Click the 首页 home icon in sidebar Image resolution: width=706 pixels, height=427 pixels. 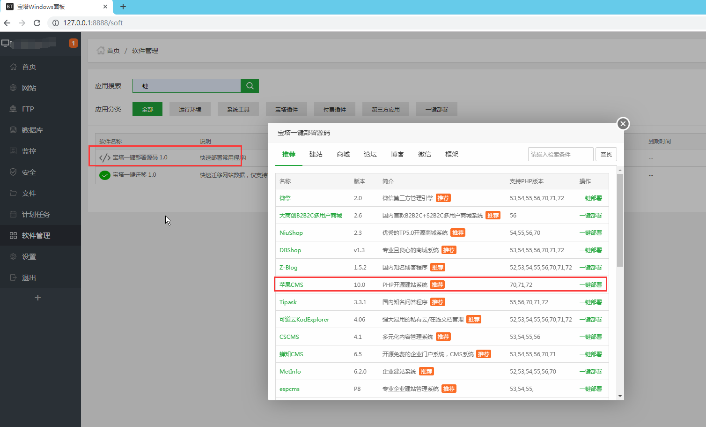click(13, 67)
